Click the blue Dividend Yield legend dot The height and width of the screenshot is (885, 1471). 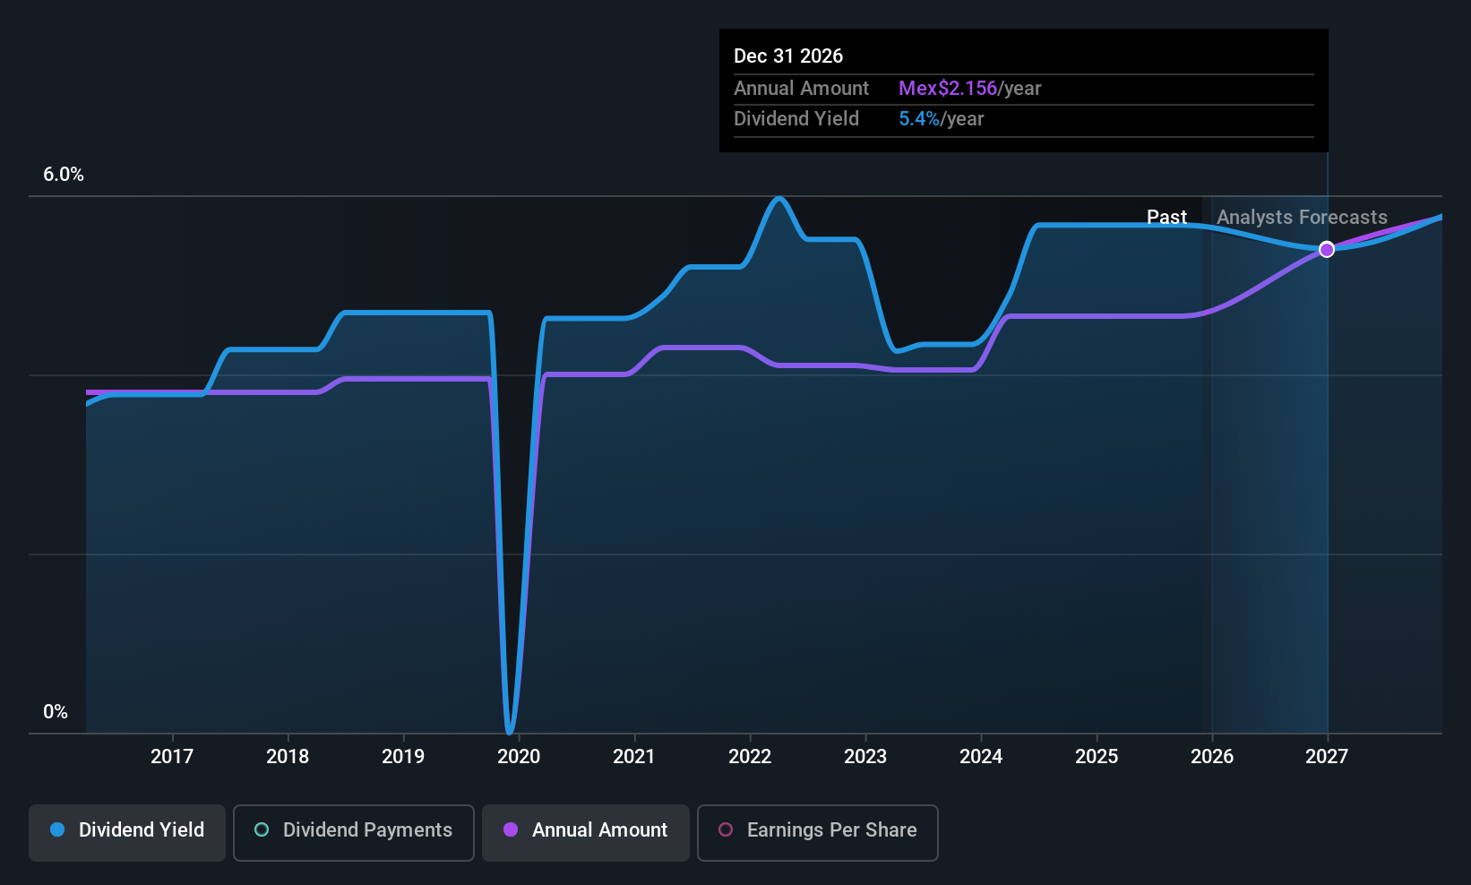tap(56, 830)
